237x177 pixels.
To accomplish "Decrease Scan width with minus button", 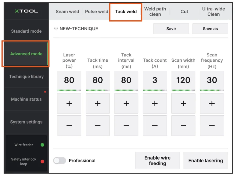I will 183,126.
